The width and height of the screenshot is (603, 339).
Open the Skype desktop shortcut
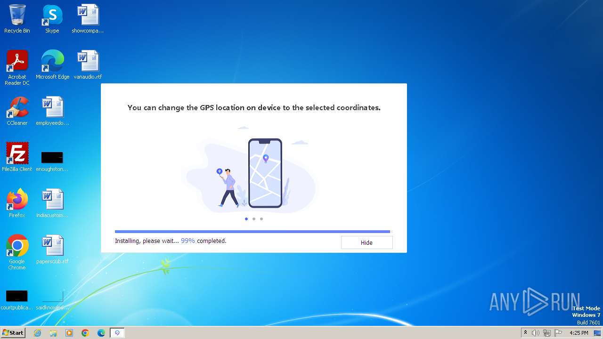coord(52,19)
